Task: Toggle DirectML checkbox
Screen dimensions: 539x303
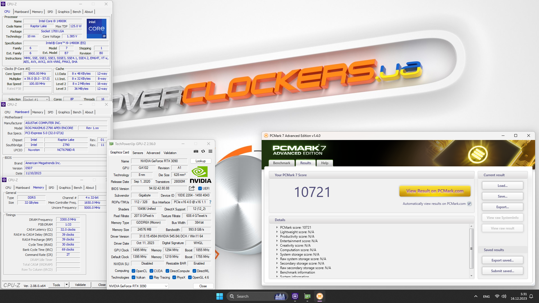Action: coord(194,271)
